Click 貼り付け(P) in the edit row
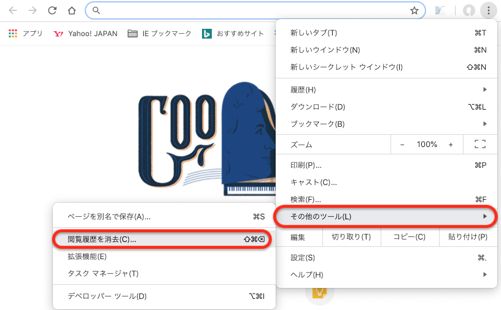The height and width of the screenshot is (310, 501). tap(468, 237)
